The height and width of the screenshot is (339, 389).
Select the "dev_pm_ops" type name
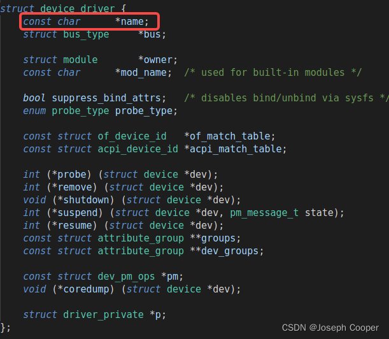click(x=126, y=277)
